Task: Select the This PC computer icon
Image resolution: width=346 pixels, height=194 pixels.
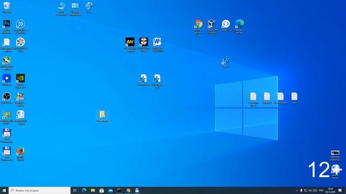Action: click(x=62, y=9)
